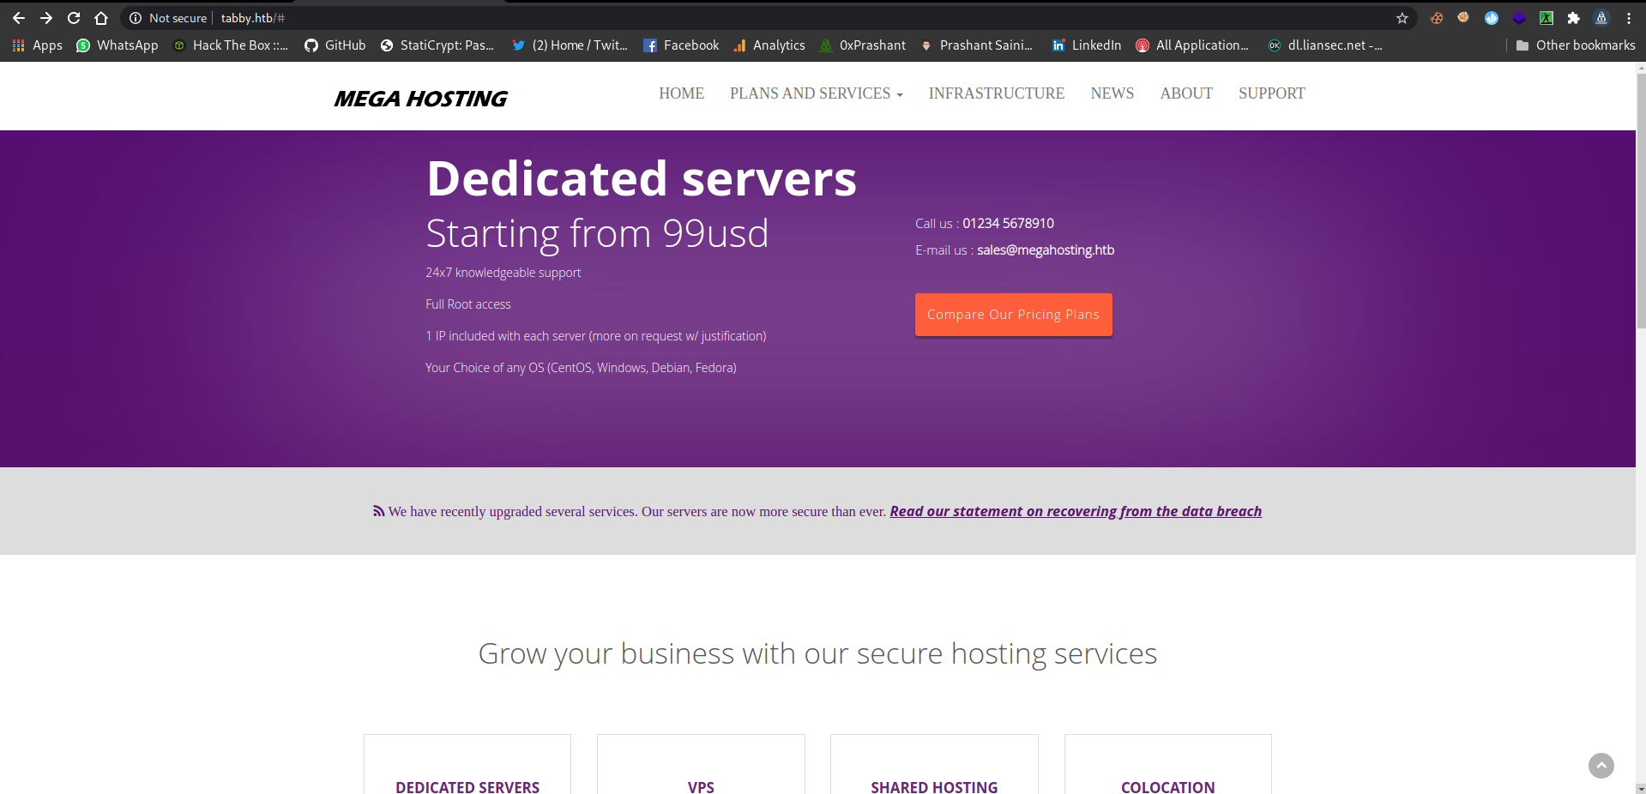Go to Support page in navbar
Image resolution: width=1646 pixels, height=794 pixels.
(1271, 93)
